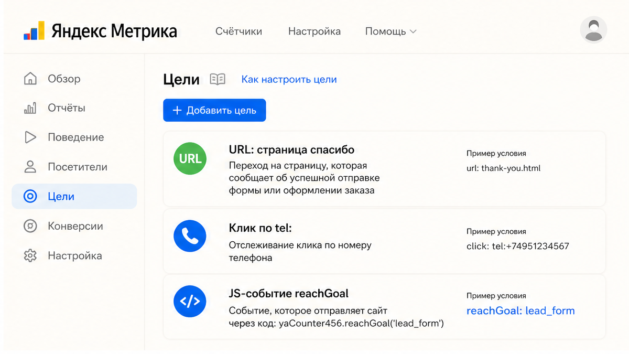Click the green URL goal icon
This screenshot has width=629, height=354.
[x=190, y=158]
